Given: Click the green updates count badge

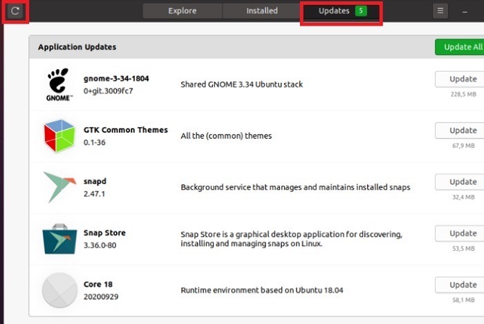Looking at the screenshot, I should [361, 11].
